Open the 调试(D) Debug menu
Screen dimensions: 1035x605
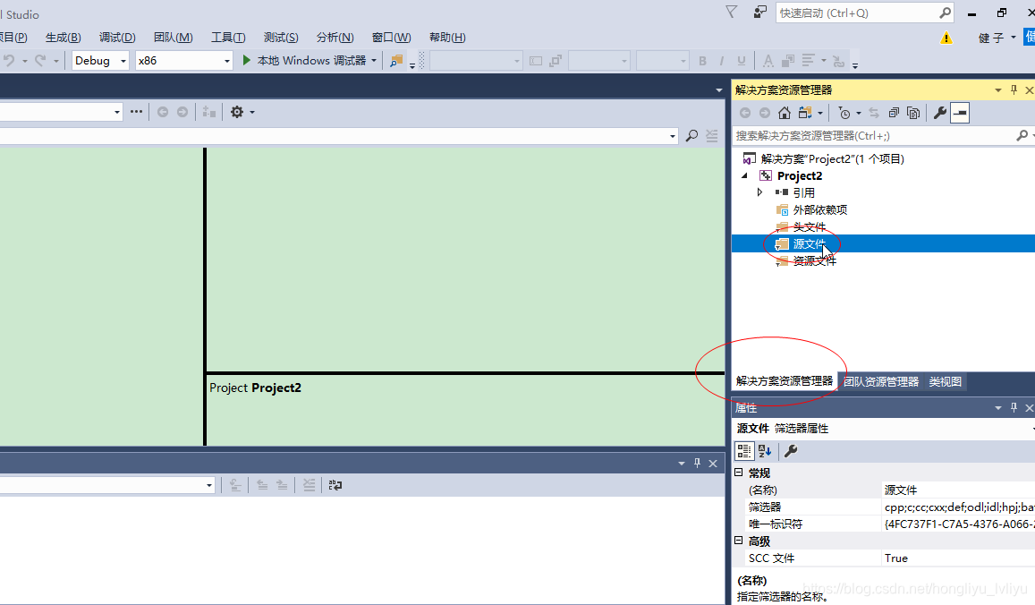[x=117, y=38]
